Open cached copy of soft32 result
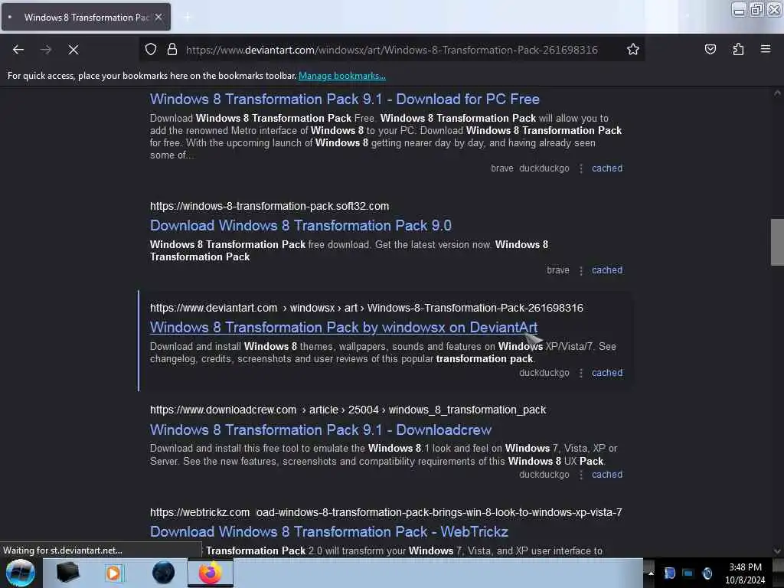 607,270
